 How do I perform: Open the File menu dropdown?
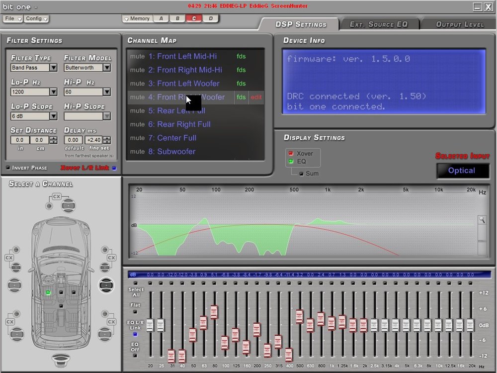point(13,19)
